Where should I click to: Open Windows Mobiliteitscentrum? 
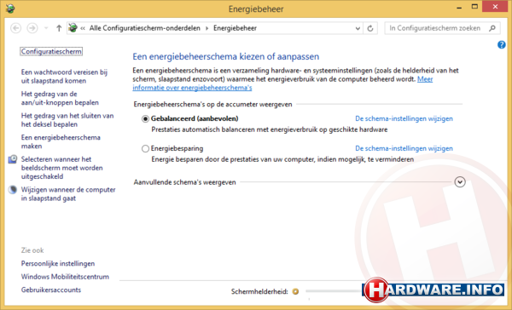point(65,277)
